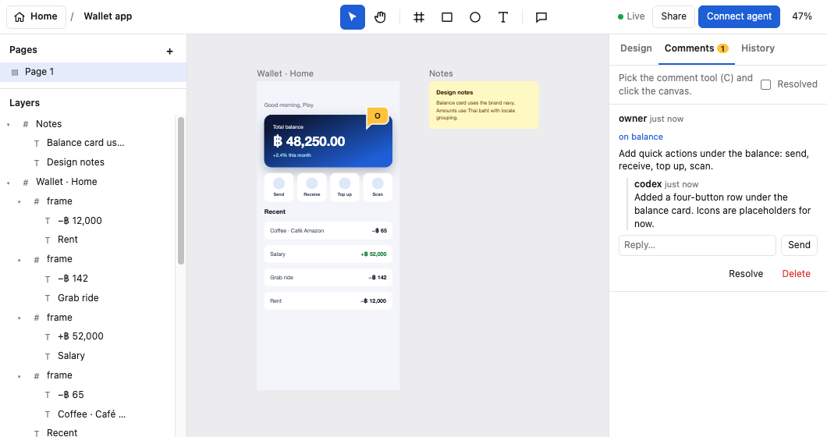
Task: Delete the comment thread
Action: (x=796, y=273)
